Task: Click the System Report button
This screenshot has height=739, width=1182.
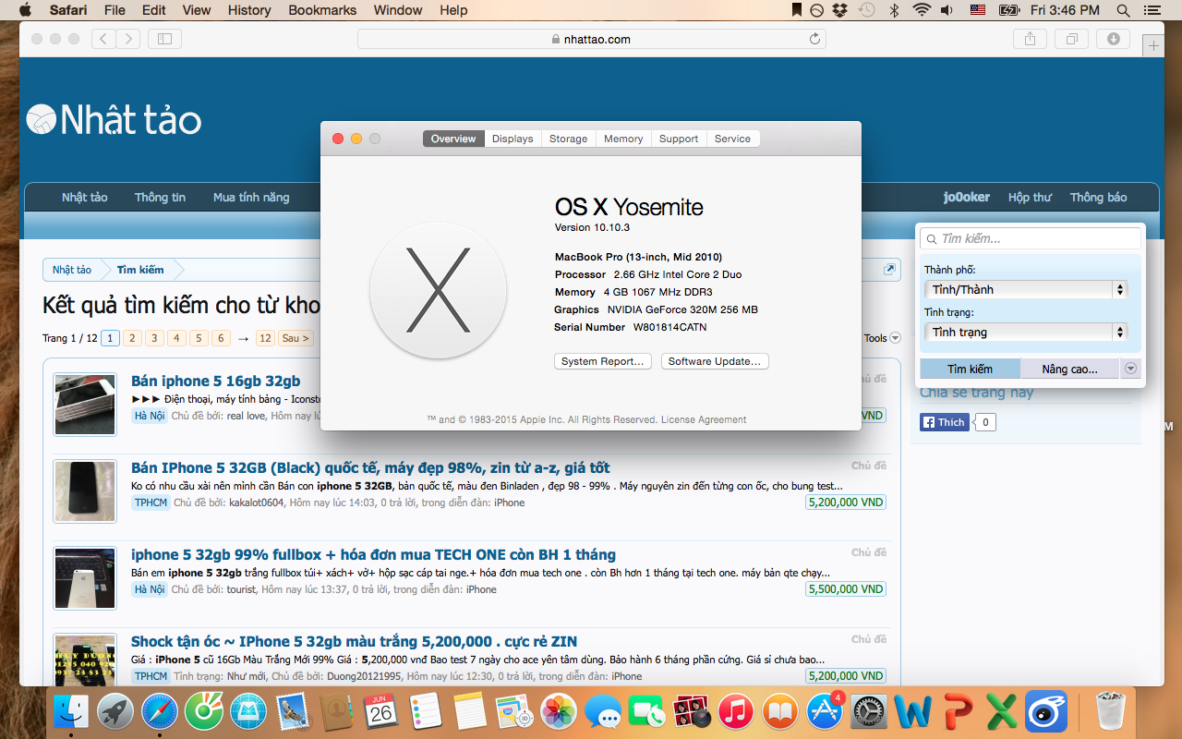Action: pyautogui.click(x=603, y=361)
